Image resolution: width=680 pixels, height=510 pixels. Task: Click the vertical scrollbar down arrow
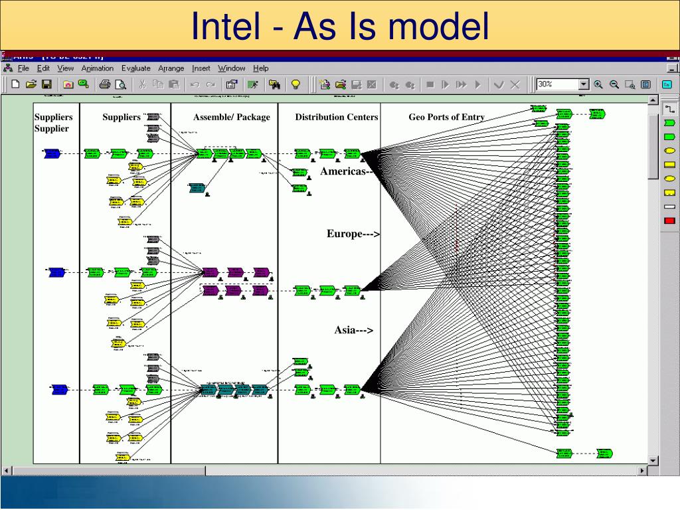653,460
